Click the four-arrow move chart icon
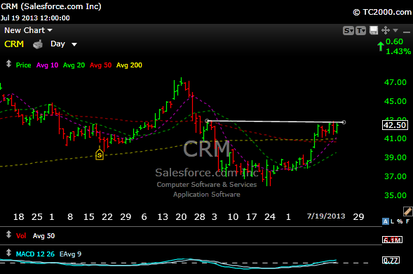 click(386, 30)
